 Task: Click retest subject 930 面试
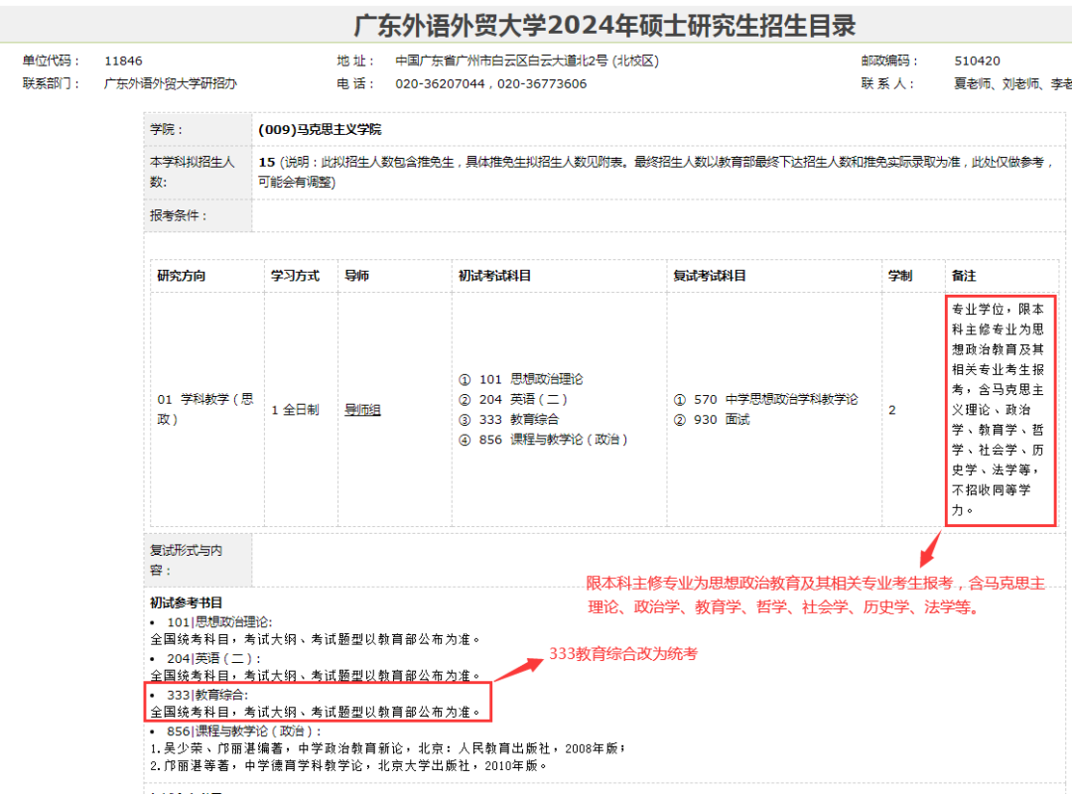(x=712, y=419)
